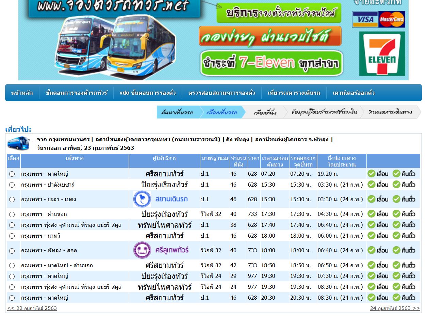Click เลื่อน check icon for the 17:30 trip
This screenshot has width=428, height=316.
(x=371, y=214)
